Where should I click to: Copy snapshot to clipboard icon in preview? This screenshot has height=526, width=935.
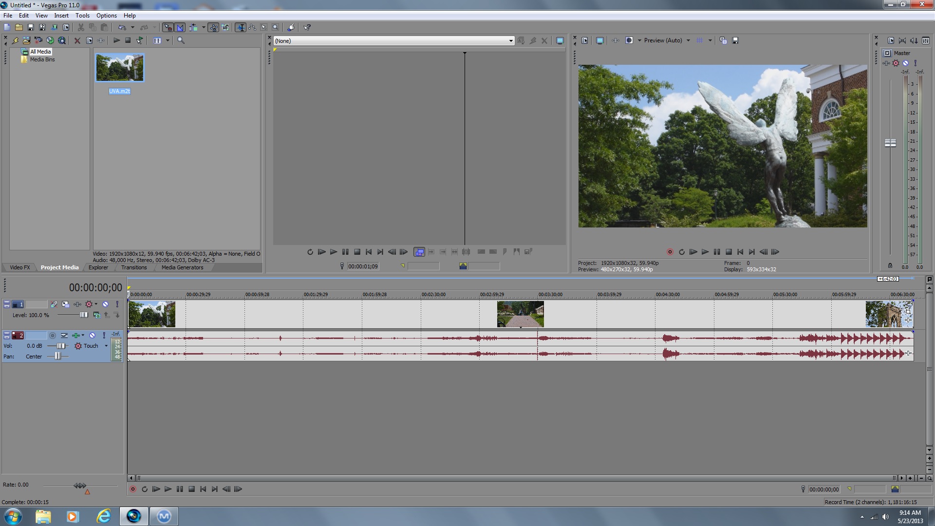[x=723, y=40]
